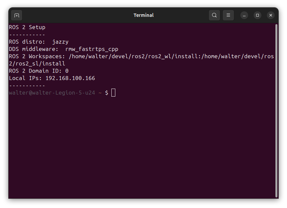Click the rmw_fastrtps_cpp middleware text
The image size is (287, 208).
click(x=91, y=49)
